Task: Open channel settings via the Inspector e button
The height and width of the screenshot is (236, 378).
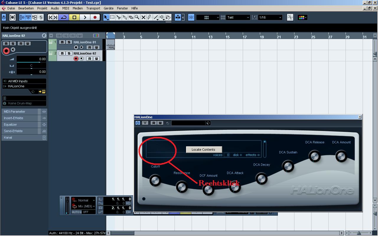Action: pyautogui.click(x=44, y=36)
